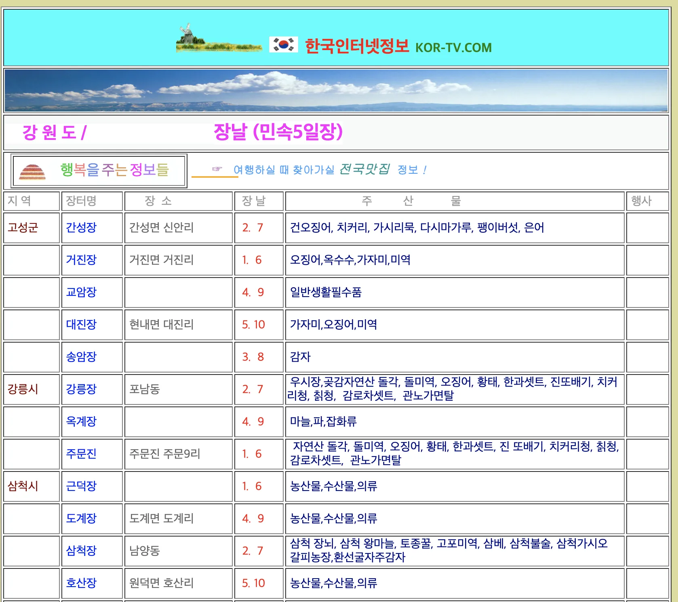Click the 마늘,파,잡화류 products cell
This screenshot has width=678, height=602.
click(x=455, y=421)
